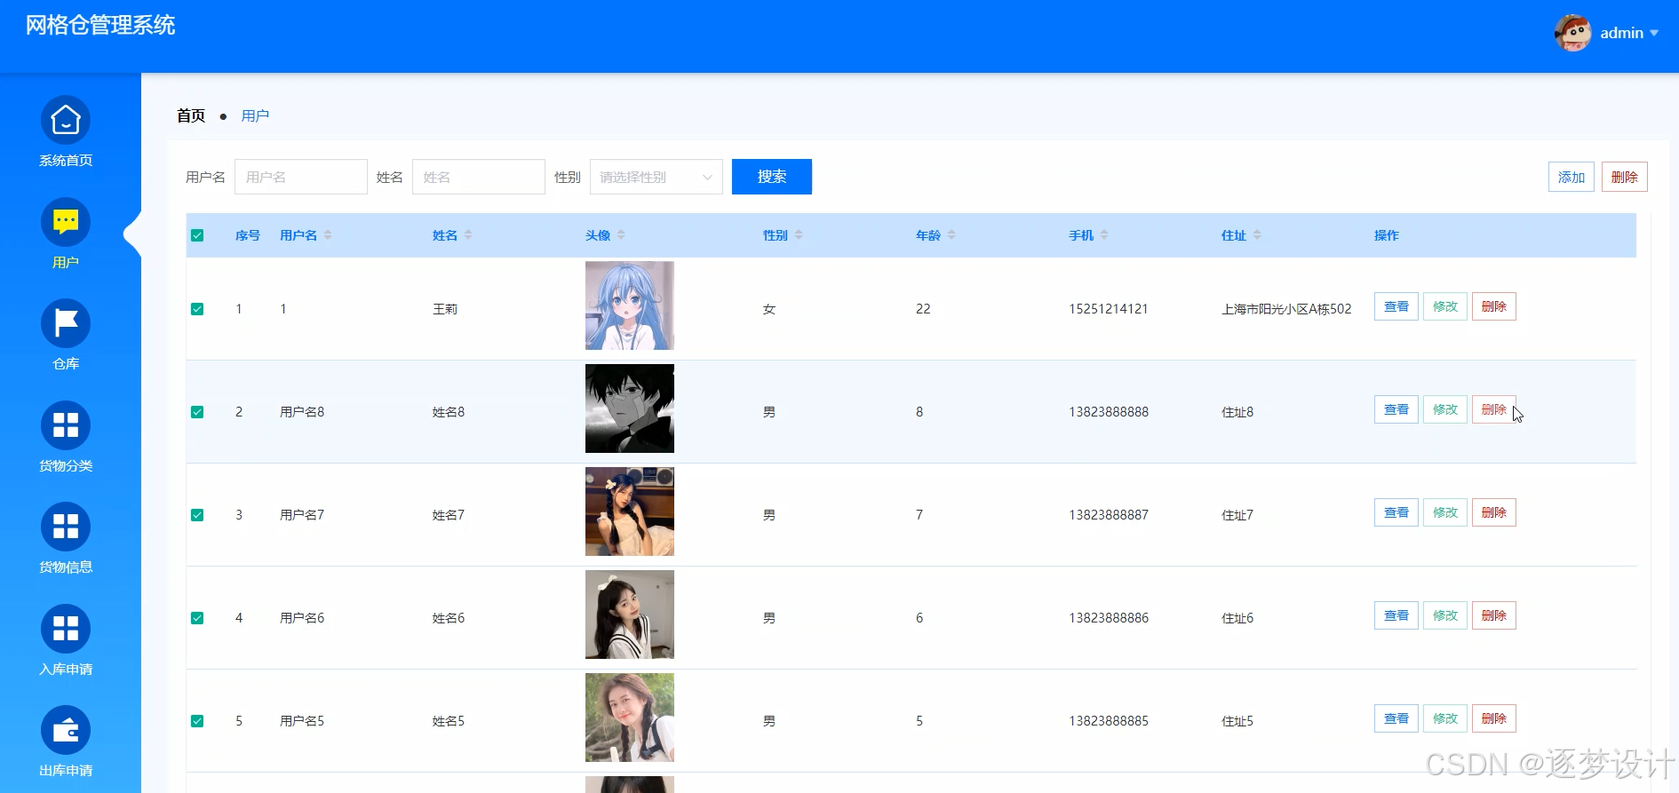Click phone number 15251214121
The width and height of the screenshot is (1679, 793).
(1109, 309)
